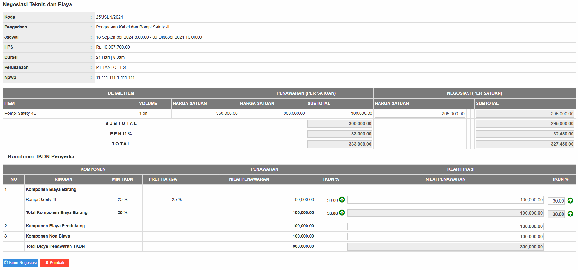Viewport: 579px width, 270px height.
Task: Submit with the Kirim Negosiasi button
Action: 20,263
